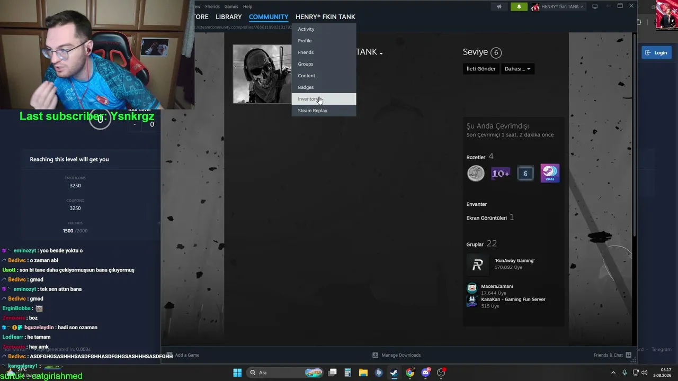This screenshot has height=381, width=678.
Task: Open the volume icon in the system tray
Action: tap(645, 373)
